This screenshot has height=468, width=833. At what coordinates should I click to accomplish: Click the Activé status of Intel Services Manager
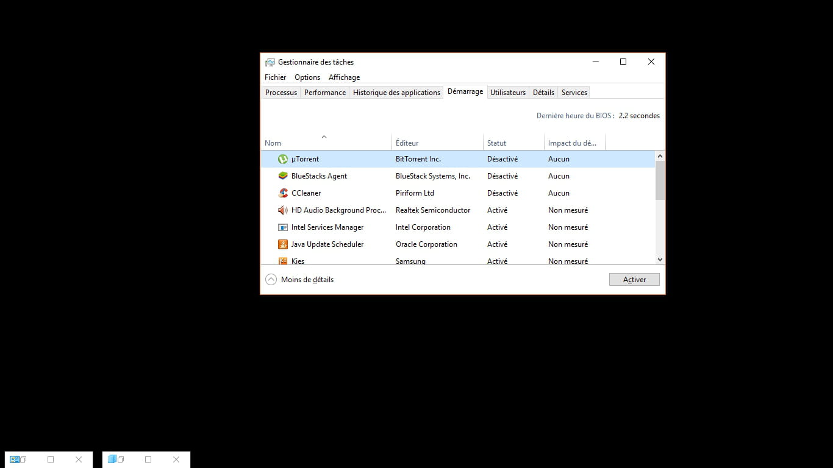497,227
